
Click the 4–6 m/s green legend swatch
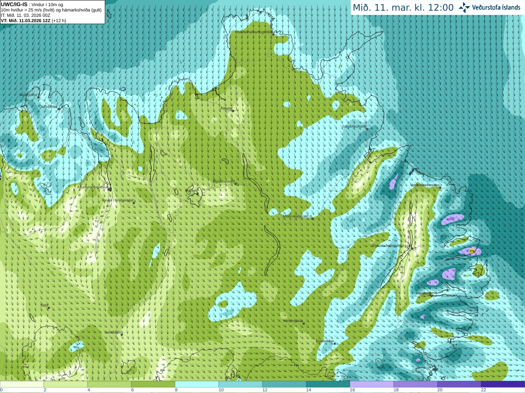[x=109, y=384]
